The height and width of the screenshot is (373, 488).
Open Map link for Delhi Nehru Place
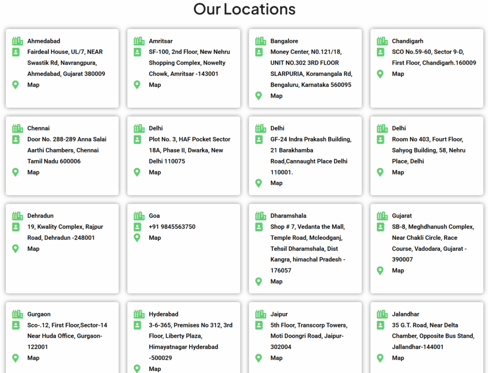(x=398, y=172)
